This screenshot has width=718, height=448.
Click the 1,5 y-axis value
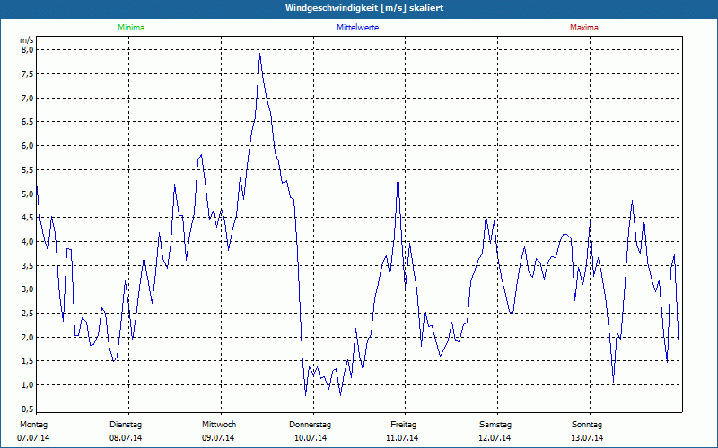click(x=28, y=361)
